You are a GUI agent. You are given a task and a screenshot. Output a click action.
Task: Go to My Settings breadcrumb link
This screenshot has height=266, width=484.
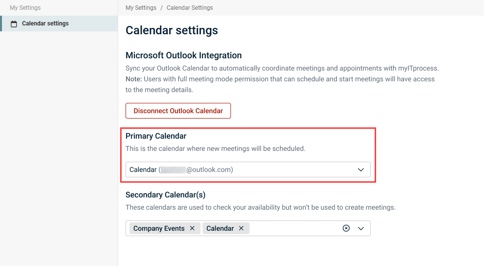pyautogui.click(x=141, y=8)
